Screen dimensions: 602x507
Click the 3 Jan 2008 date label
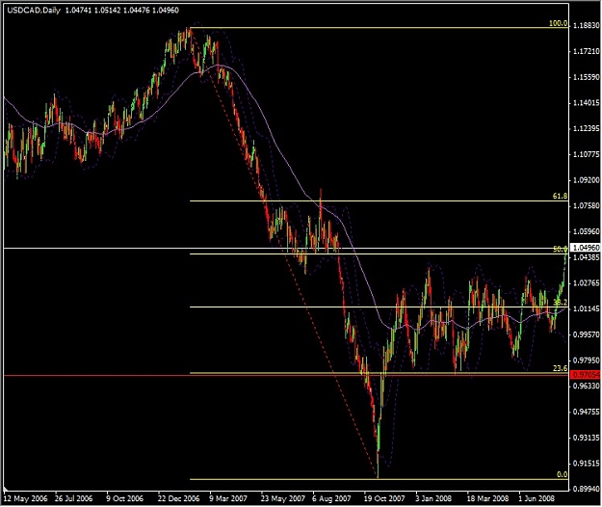tap(433, 498)
